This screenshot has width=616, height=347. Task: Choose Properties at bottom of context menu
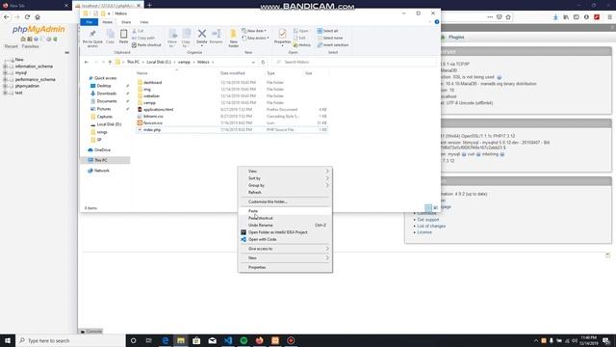click(285, 267)
